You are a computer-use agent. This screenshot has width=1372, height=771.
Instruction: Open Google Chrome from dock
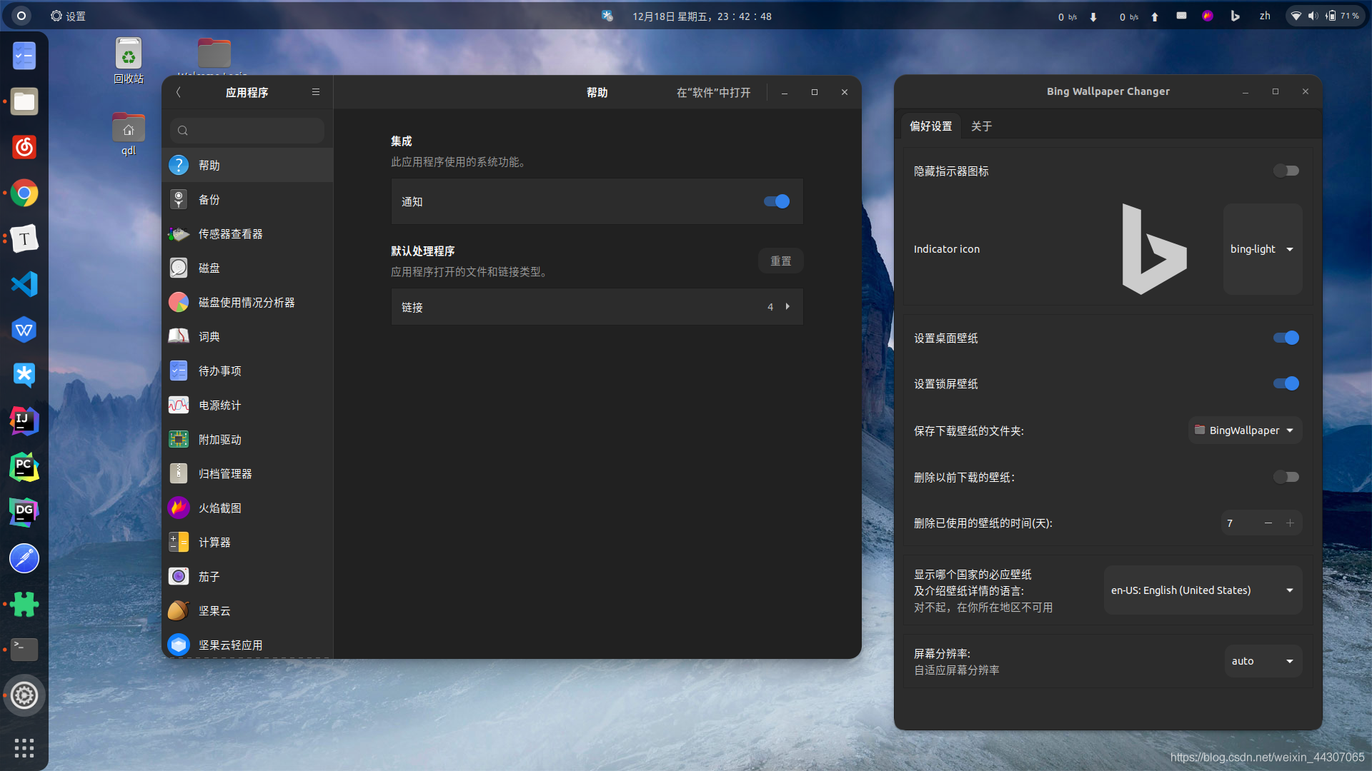(x=24, y=193)
